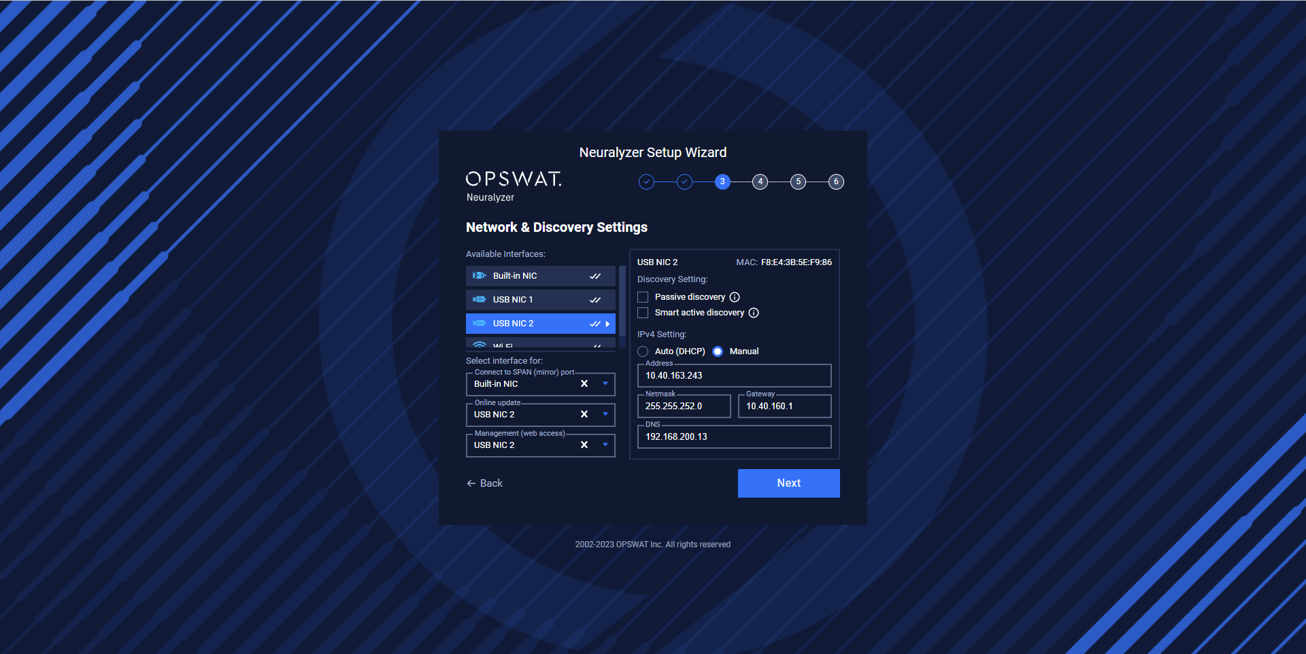Jump to wizard step 4
This screenshot has height=654, width=1306.
(x=760, y=182)
